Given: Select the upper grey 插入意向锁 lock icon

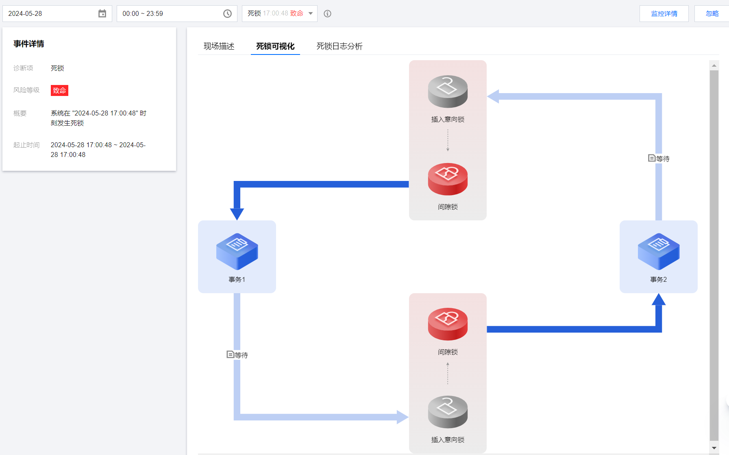Looking at the screenshot, I should 448,91.
